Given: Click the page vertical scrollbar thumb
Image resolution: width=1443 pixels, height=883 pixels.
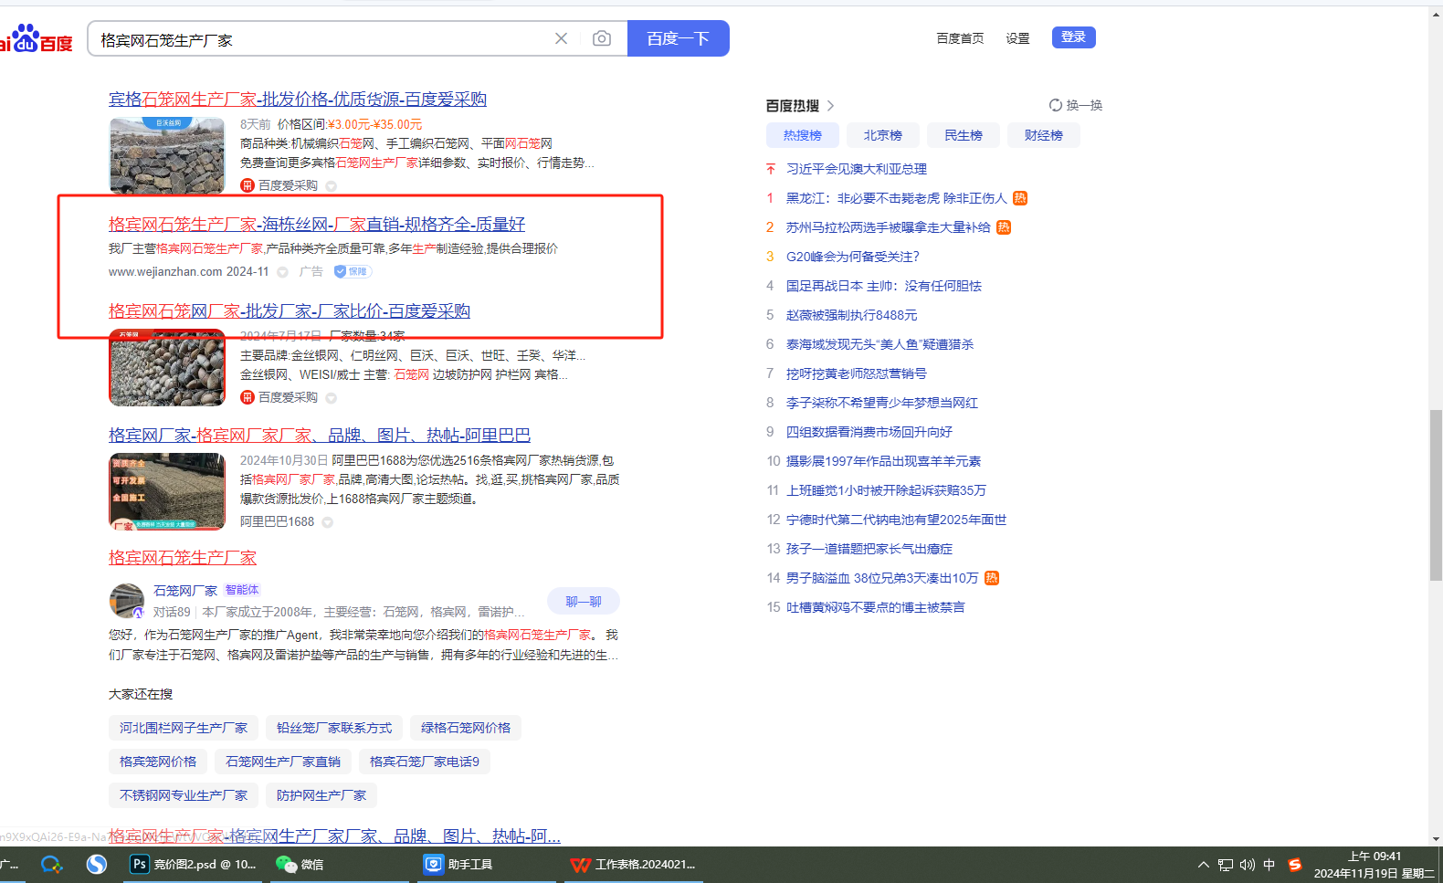Looking at the screenshot, I should pos(1436,495).
